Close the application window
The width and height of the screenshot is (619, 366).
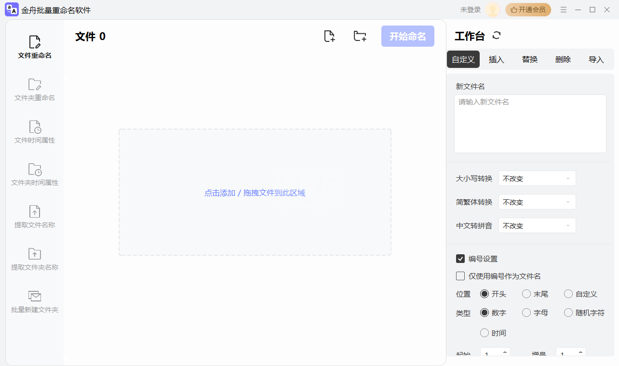point(607,10)
